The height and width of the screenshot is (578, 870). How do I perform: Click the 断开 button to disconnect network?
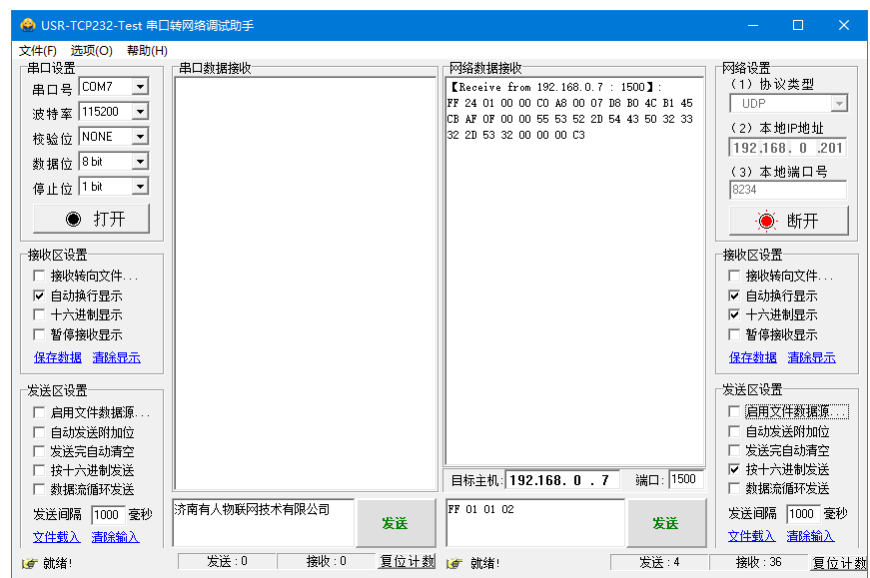(x=788, y=221)
